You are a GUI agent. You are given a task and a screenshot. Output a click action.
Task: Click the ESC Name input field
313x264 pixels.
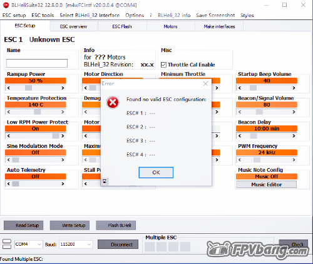point(37,63)
